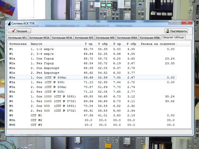Click the 23.24 flow value
199x149 pixels.
click(170, 59)
